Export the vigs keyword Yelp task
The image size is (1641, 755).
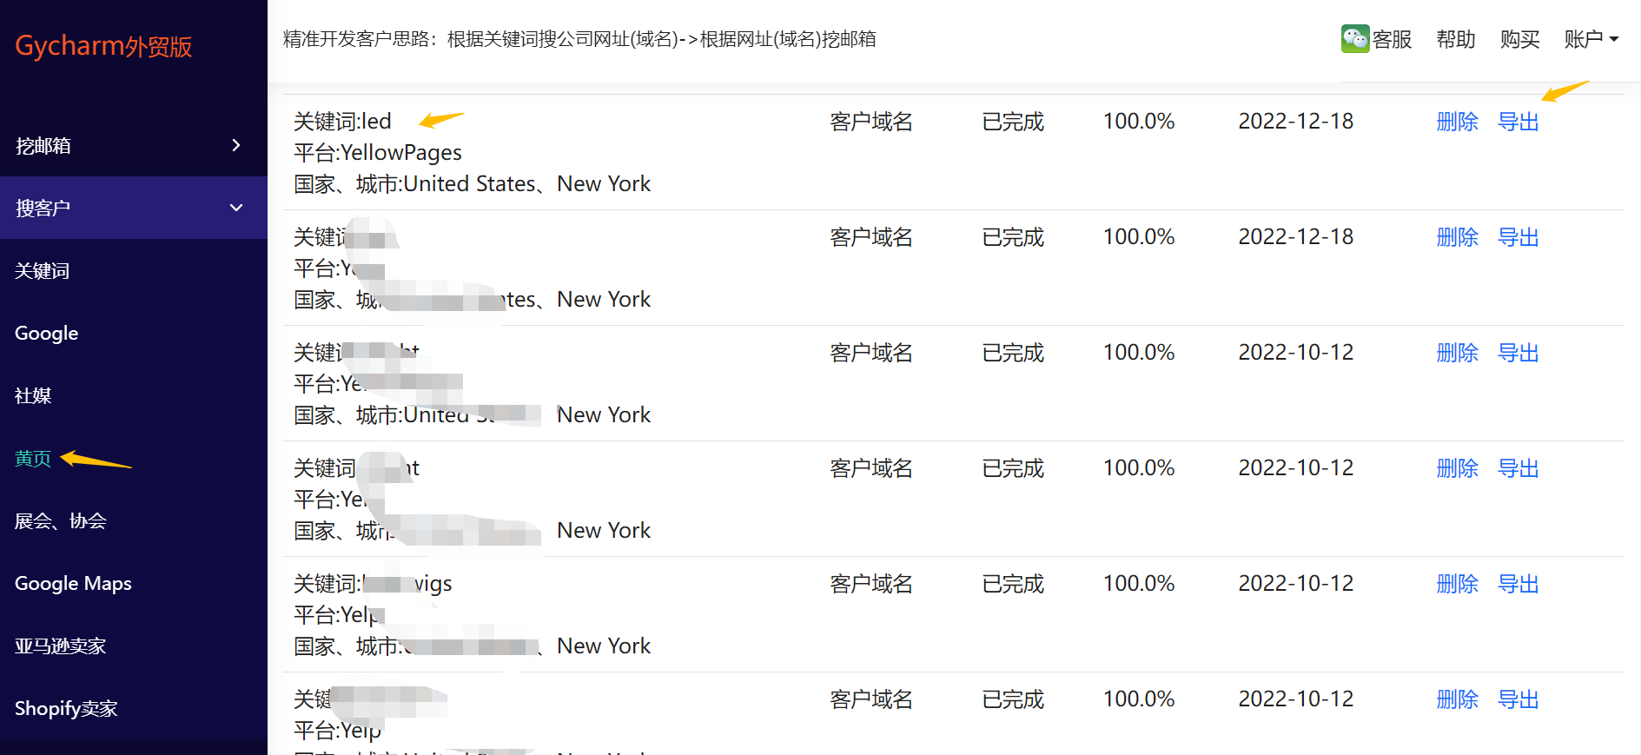pos(1519,584)
